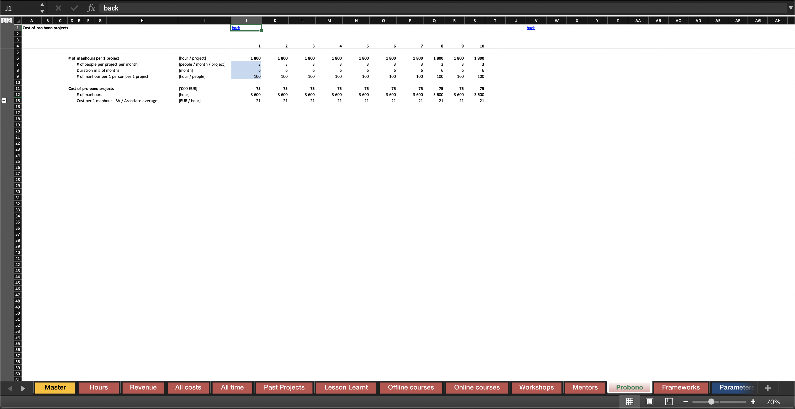Switch to the Master sheet tab
795x409 pixels.
tap(55, 387)
